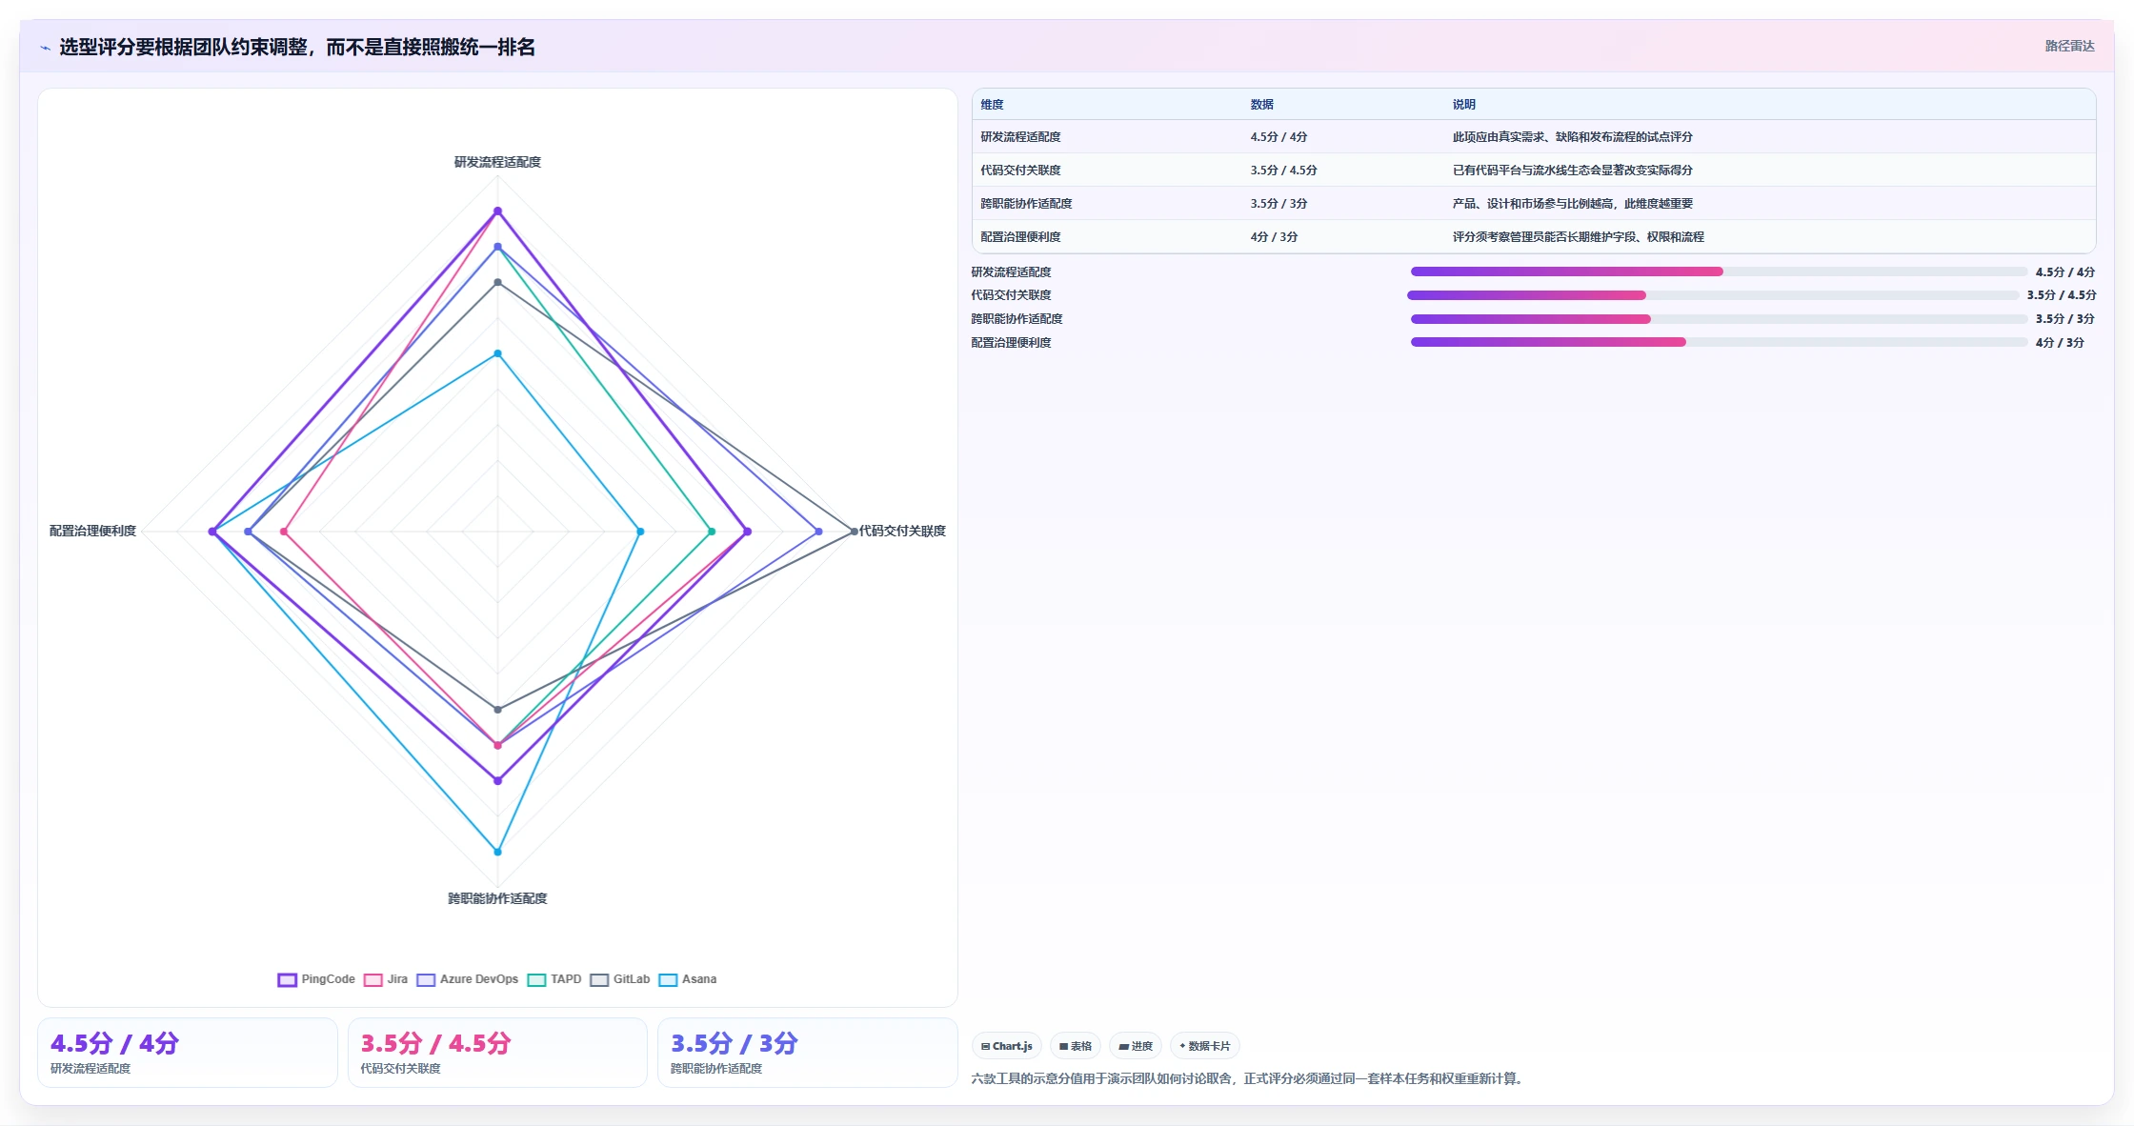
Task: Click the PingCode point topmost on 研发流程适配度 axis
Action: click(x=497, y=211)
